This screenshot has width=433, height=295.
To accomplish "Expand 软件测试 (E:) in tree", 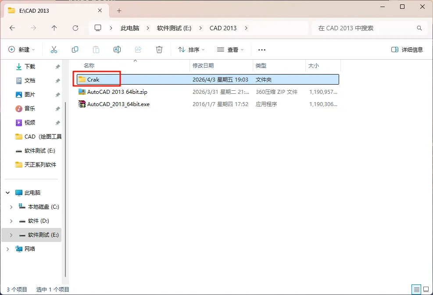I will (x=11, y=235).
